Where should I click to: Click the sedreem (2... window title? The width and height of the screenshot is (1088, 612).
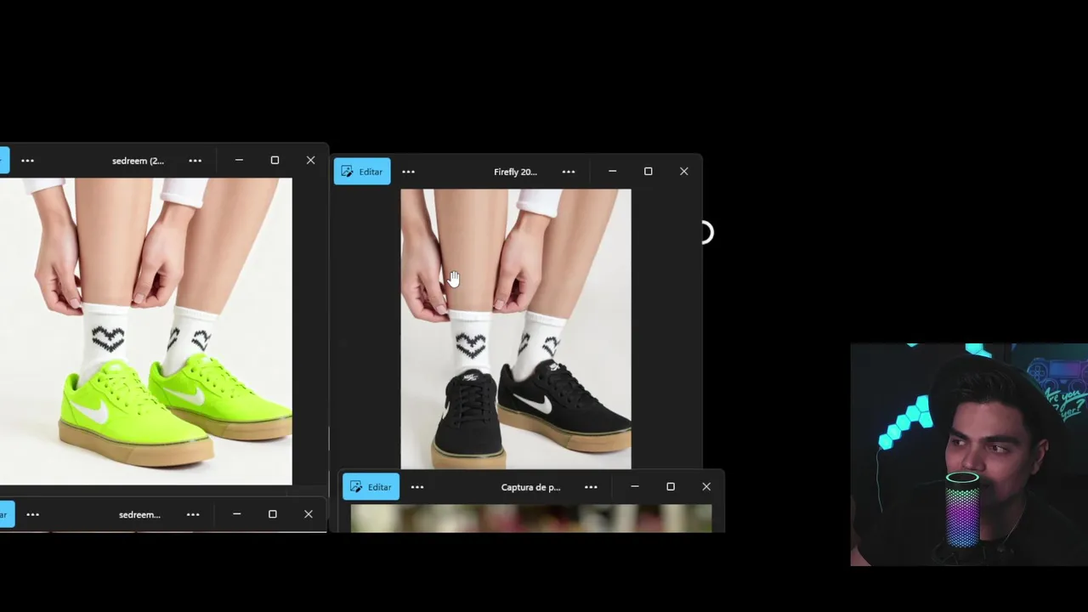[138, 161]
